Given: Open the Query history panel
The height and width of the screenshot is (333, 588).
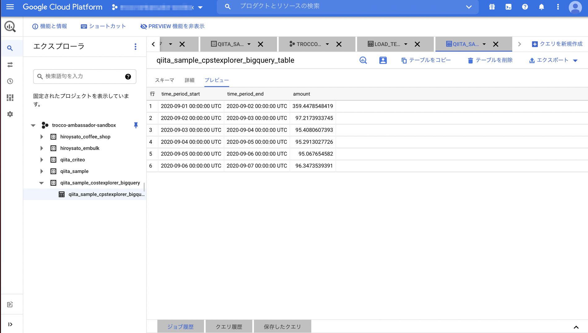Looking at the screenshot, I should pos(229,327).
